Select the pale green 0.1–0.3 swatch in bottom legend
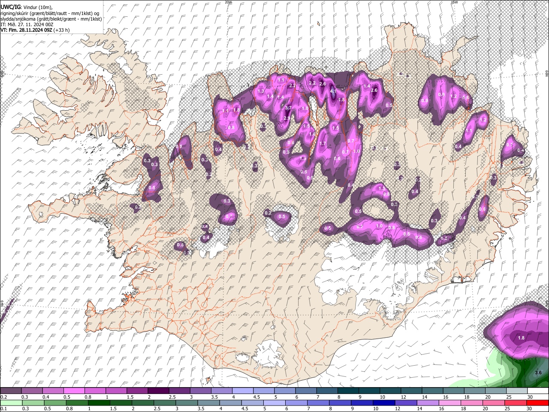Image resolution: width=549 pixels, height=412 pixels. 11,403
